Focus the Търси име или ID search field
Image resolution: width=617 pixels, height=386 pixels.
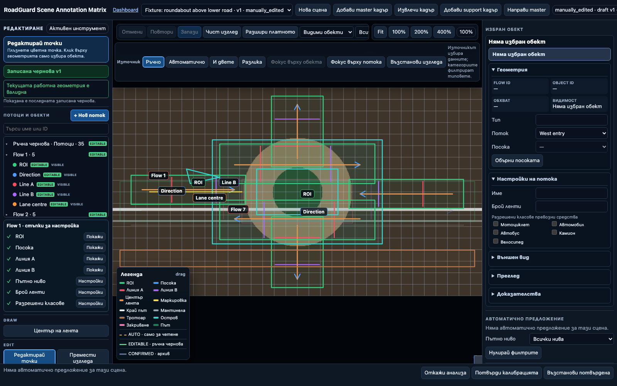coord(56,129)
